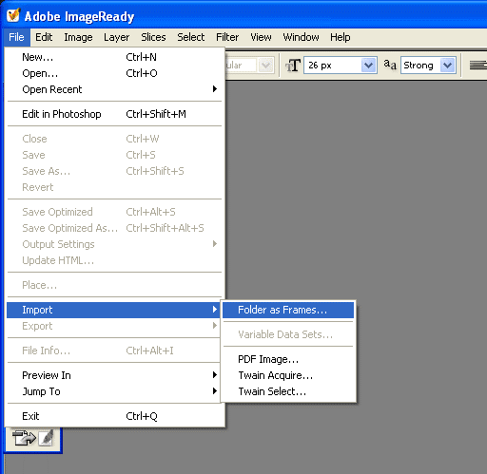Open the Filter menu

click(227, 37)
